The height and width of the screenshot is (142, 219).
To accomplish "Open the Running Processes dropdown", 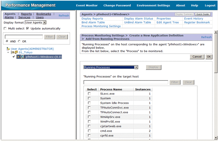I will point(136,67).
